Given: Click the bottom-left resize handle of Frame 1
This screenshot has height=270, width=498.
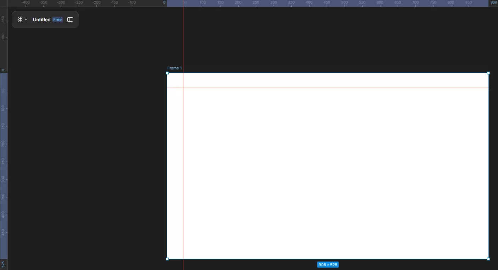Looking at the screenshot, I should point(167,259).
